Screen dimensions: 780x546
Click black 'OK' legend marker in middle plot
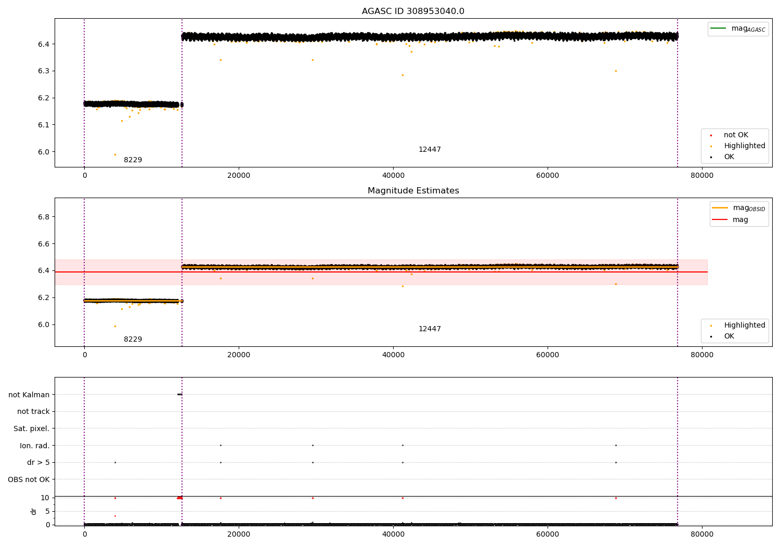pyautogui.click(x=711, y=336)
